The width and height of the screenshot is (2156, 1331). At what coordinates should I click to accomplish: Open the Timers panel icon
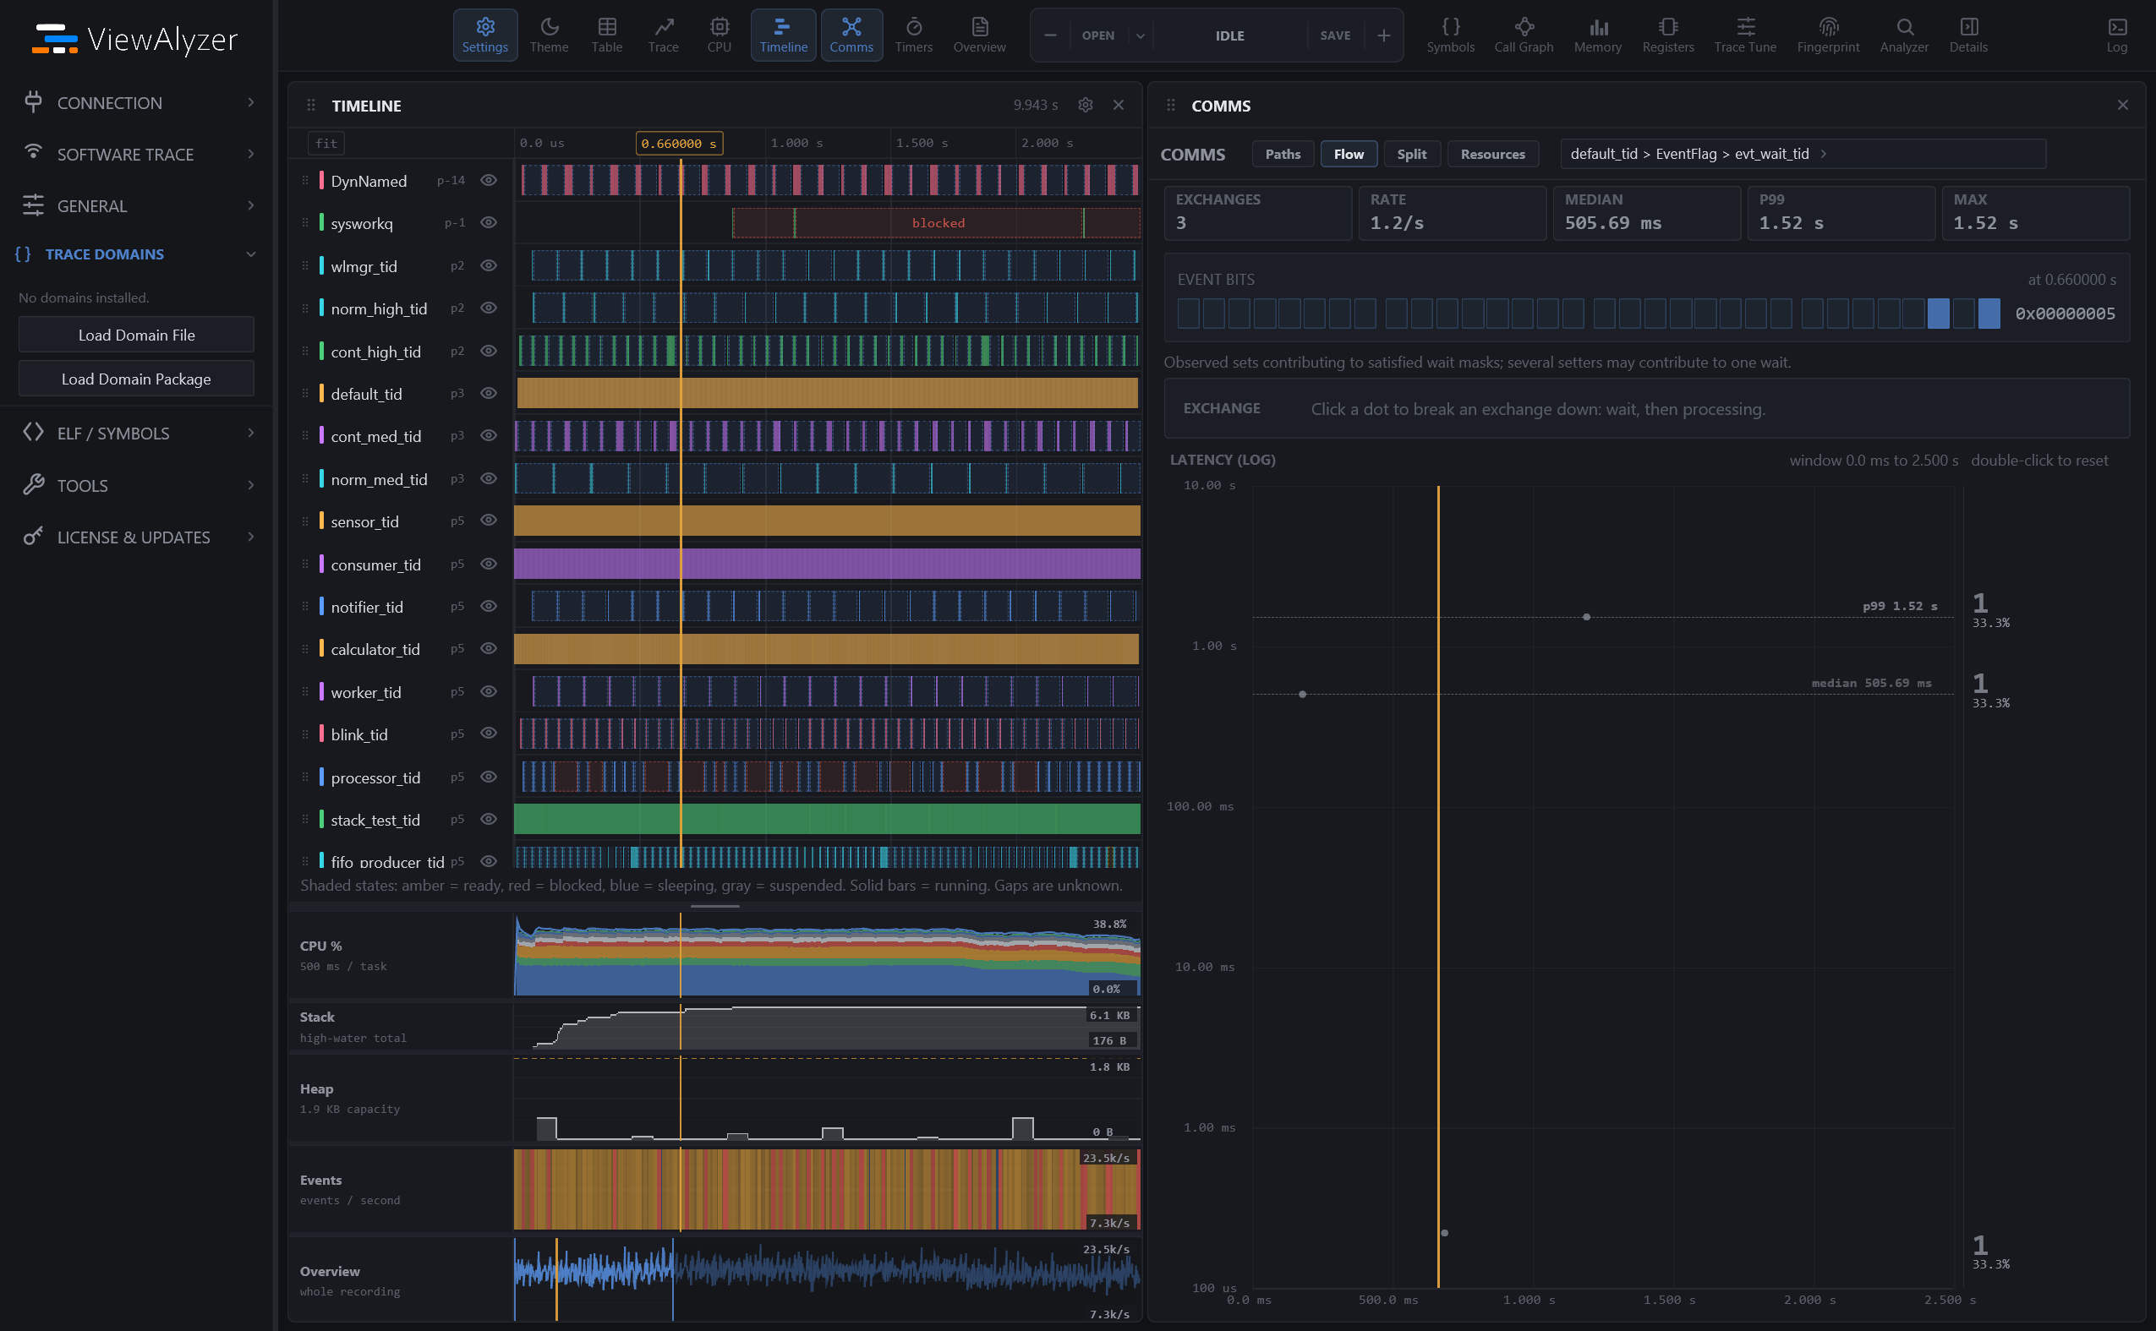pyautogui.click(x=913, y=35)
